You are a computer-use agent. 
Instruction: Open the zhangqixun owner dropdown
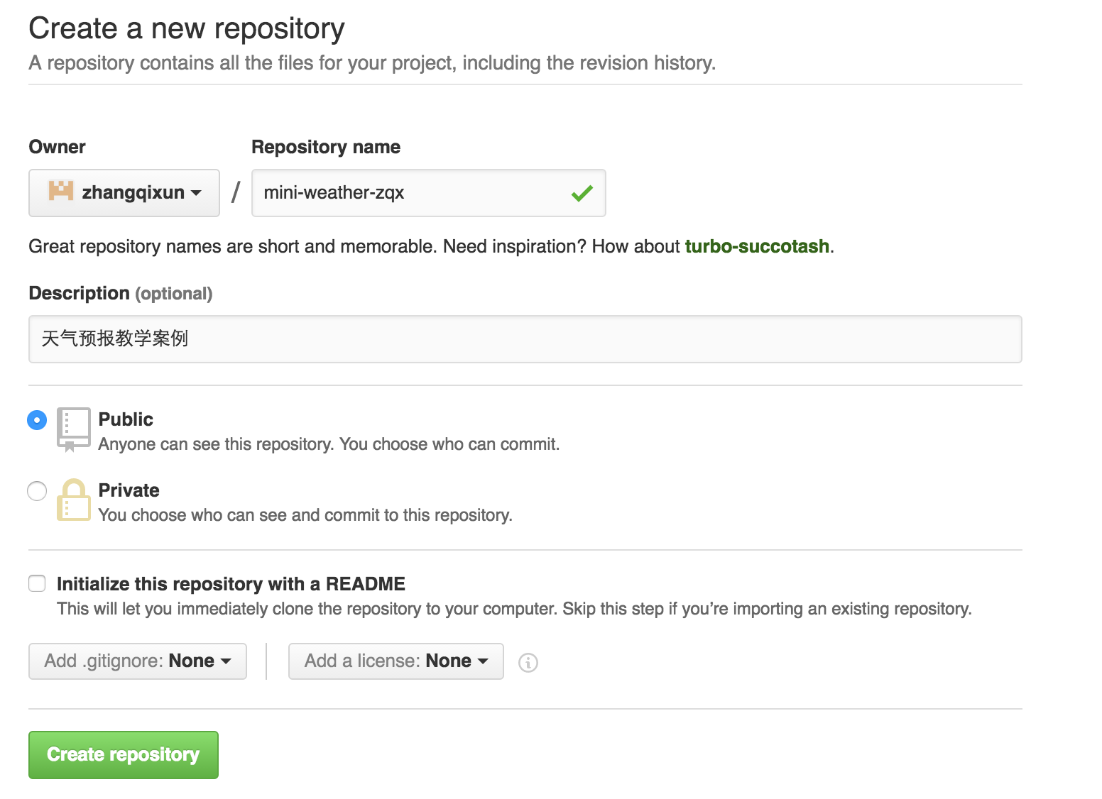click(x=124, y=192)
